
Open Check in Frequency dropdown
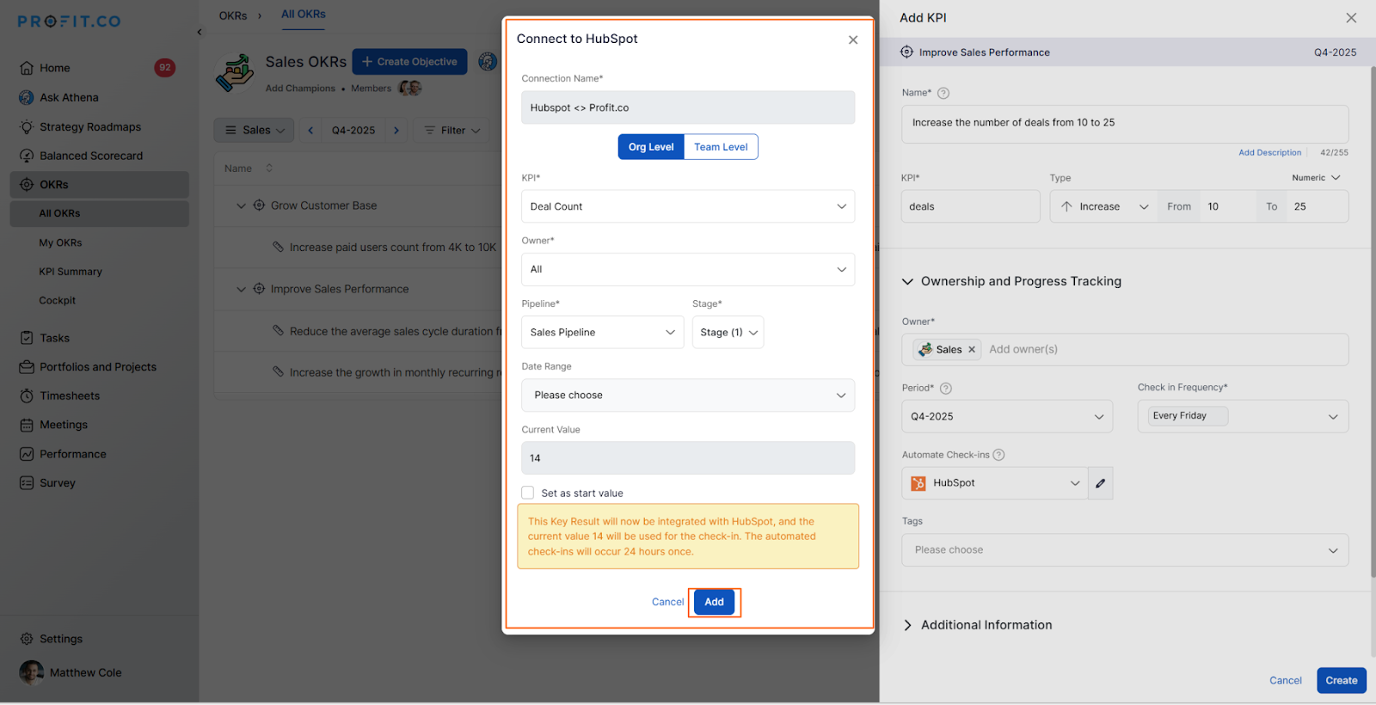(x=1243, y=416)
